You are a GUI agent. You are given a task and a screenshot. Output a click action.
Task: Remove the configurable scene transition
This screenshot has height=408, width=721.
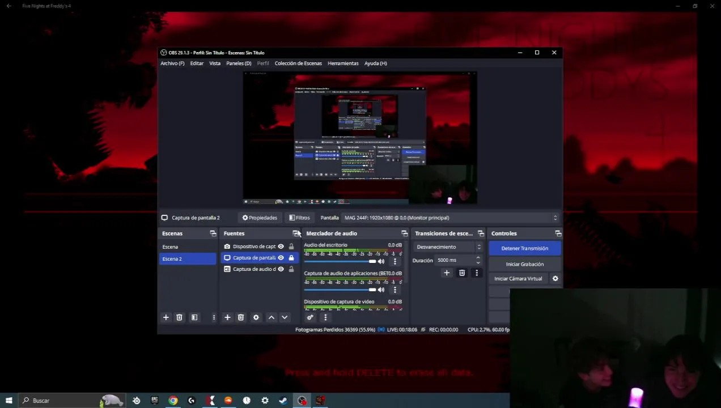(462, 273)
